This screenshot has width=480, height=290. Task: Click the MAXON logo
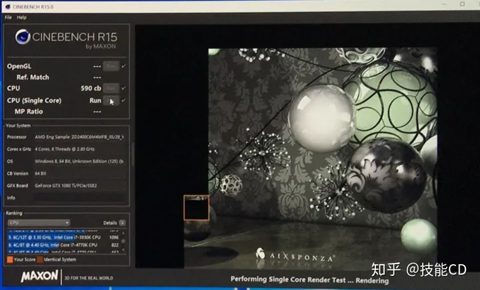[39, 276]
